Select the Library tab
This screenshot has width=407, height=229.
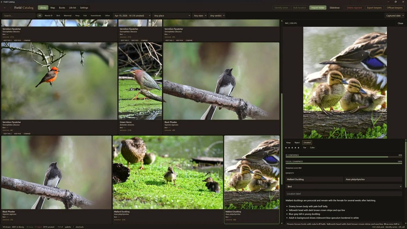(43, 8)
